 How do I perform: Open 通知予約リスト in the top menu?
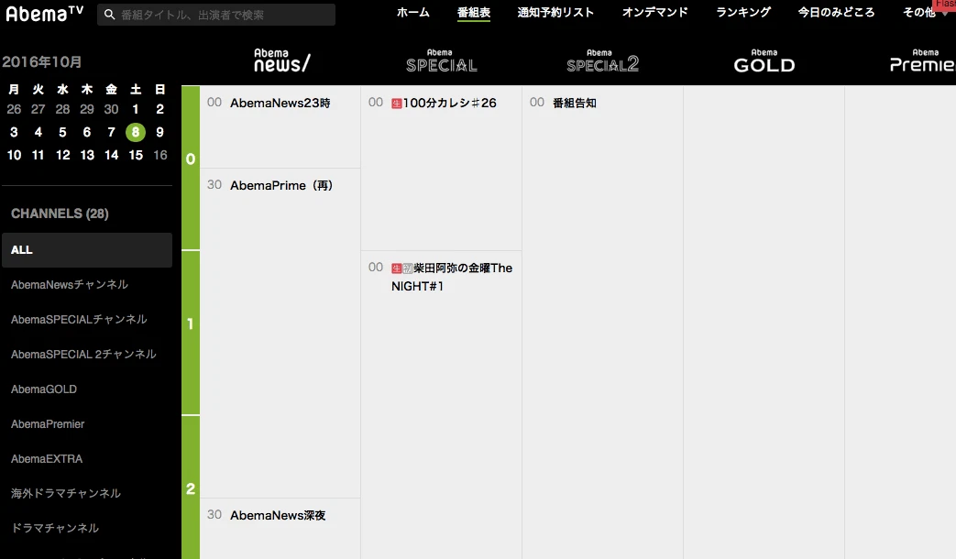[x=555, y=12]
